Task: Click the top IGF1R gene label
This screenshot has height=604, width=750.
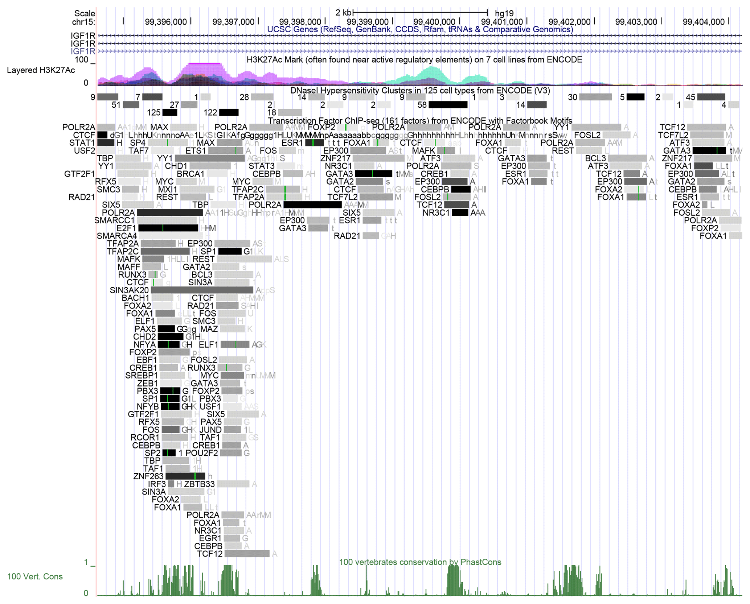Action: click(83, 36)
